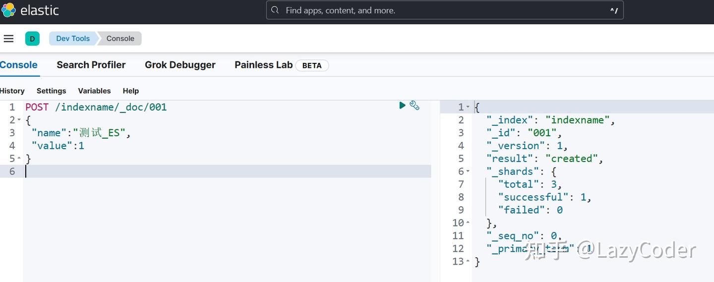Go to the Dev Tools breadcrumb
Image resolution: width=714 pixels, height=282 pixels.
[73, 39]
